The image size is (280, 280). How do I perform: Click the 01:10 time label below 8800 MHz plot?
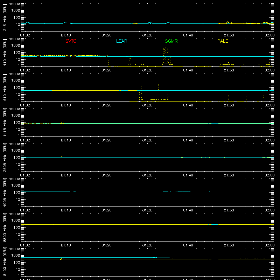click(66, 245)
